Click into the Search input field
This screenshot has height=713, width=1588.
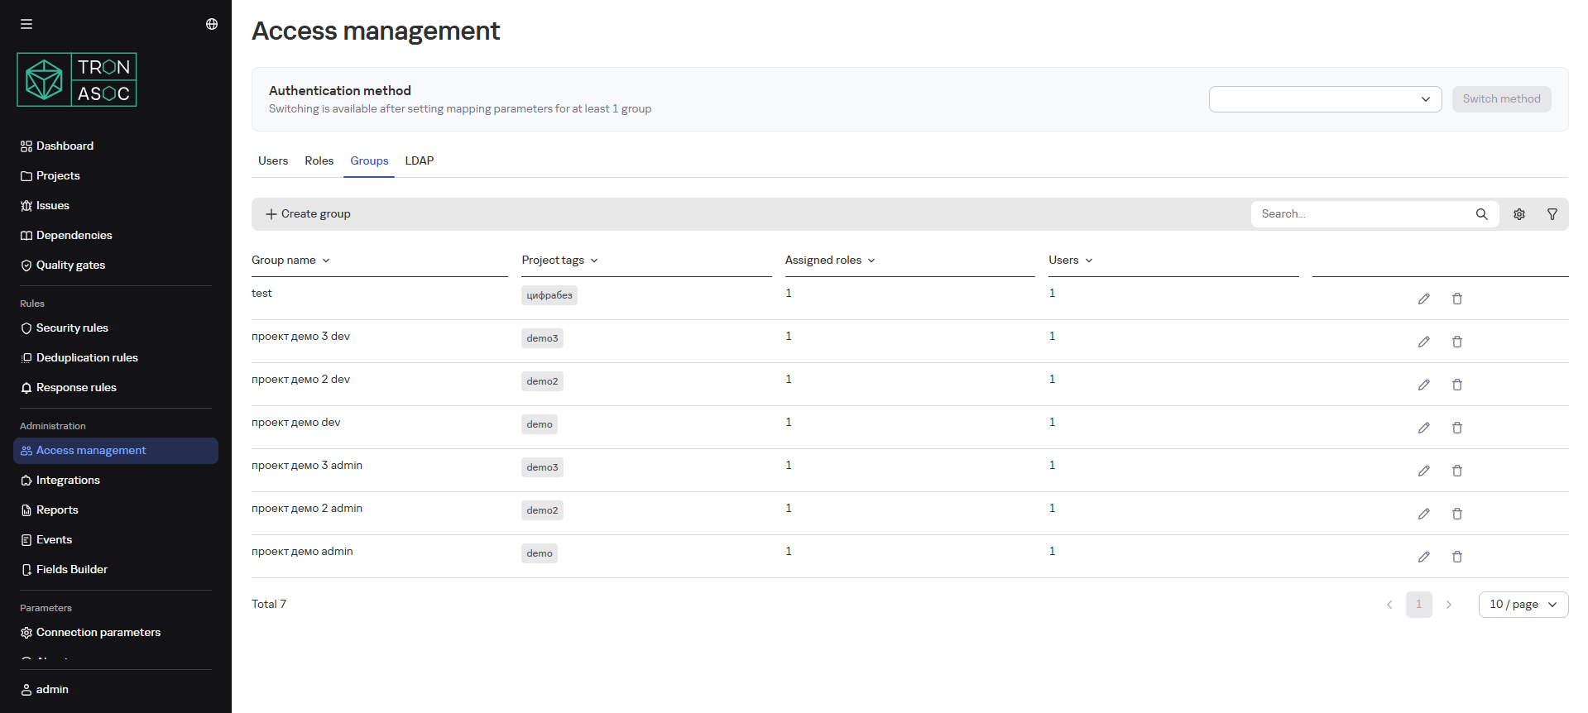point(1361,214)
